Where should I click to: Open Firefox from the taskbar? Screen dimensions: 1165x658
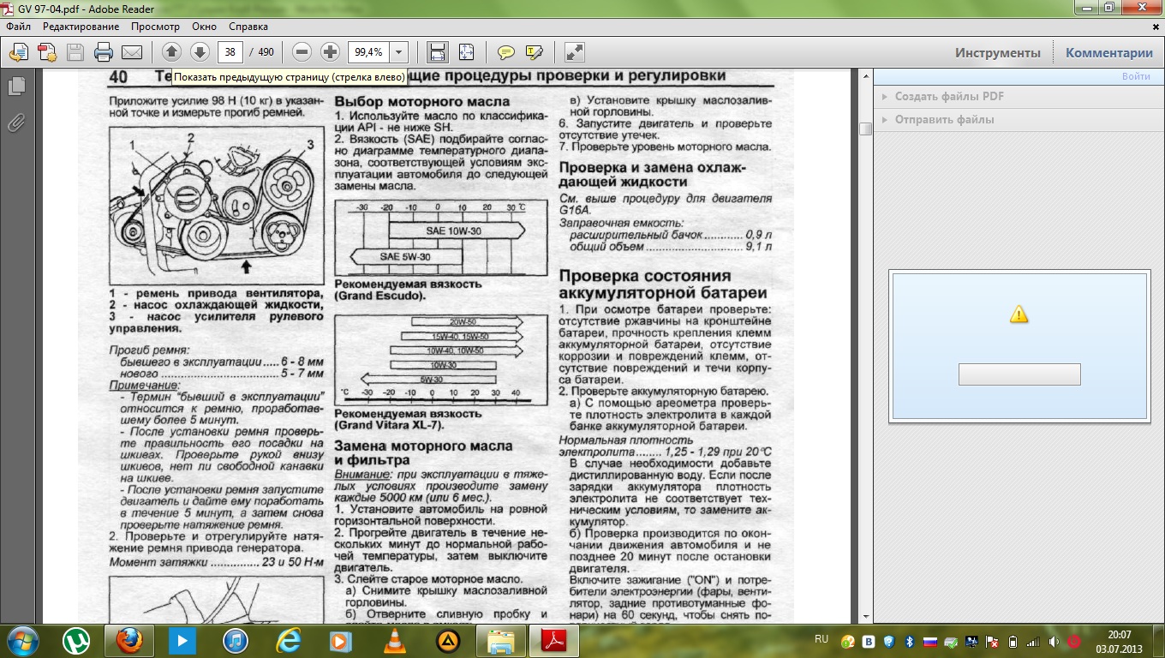pyautogui.click(x=129, y=641)
